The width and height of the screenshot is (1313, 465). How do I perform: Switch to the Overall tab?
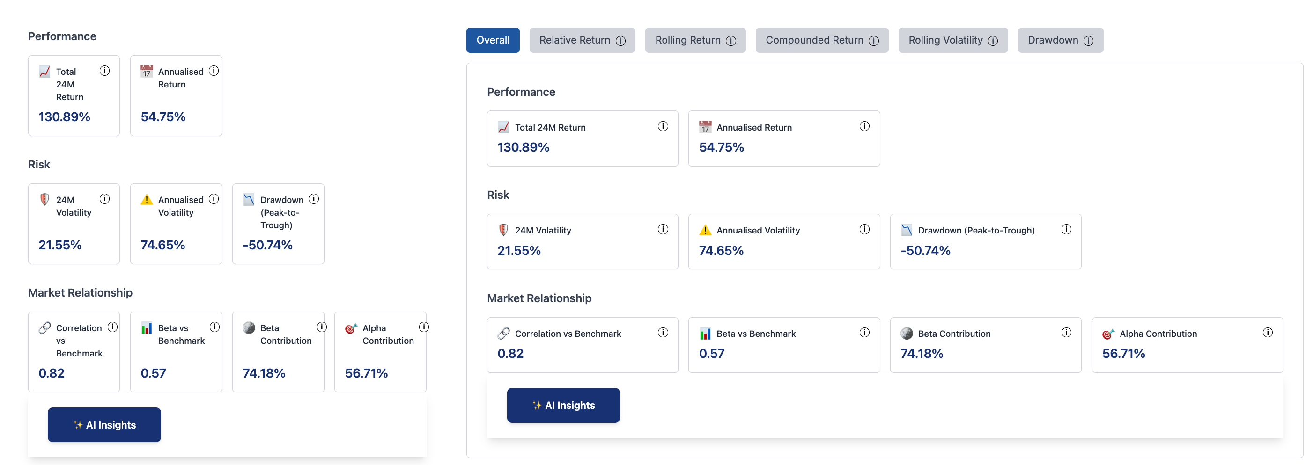[493, 40]
